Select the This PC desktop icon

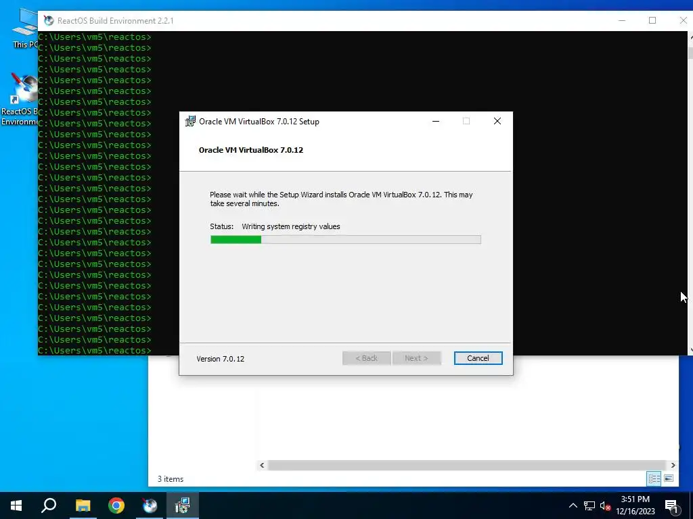tap(24, 28)
